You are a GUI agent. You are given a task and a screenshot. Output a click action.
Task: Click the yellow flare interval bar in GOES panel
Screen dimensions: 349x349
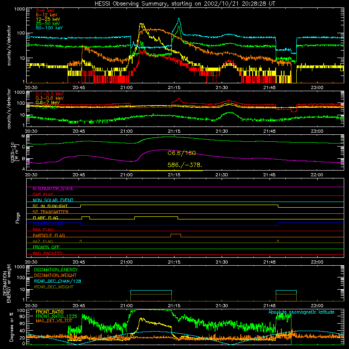166,171
